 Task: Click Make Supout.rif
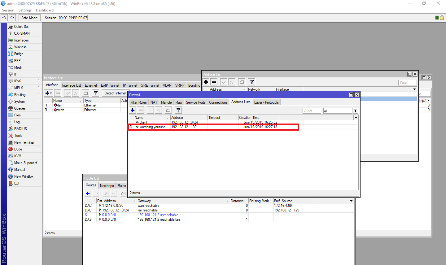(x=24, y=163)
